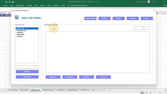167x94 pixels.
Task: Move the zoom slider handle
Action: [160, 93]
